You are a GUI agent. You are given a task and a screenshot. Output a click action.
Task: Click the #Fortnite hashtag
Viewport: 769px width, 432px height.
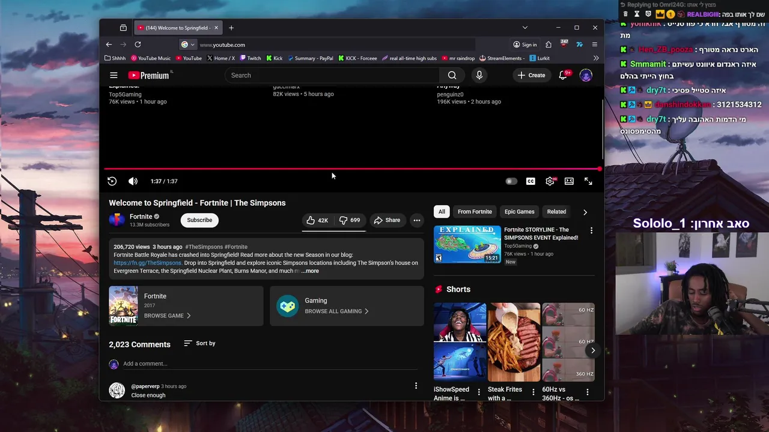tap(236, 247)
